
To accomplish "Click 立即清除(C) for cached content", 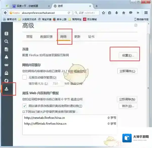I will [x=127, y=71].
